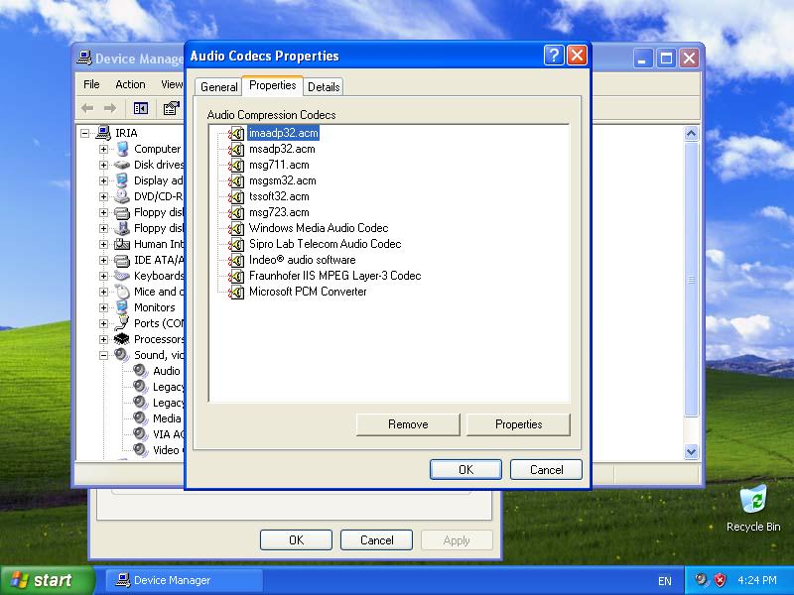This screenshot has height=595, width=794.
Task: Click the Device Manager vertical scrollbar thumb
Action: [x=691, y=280]
